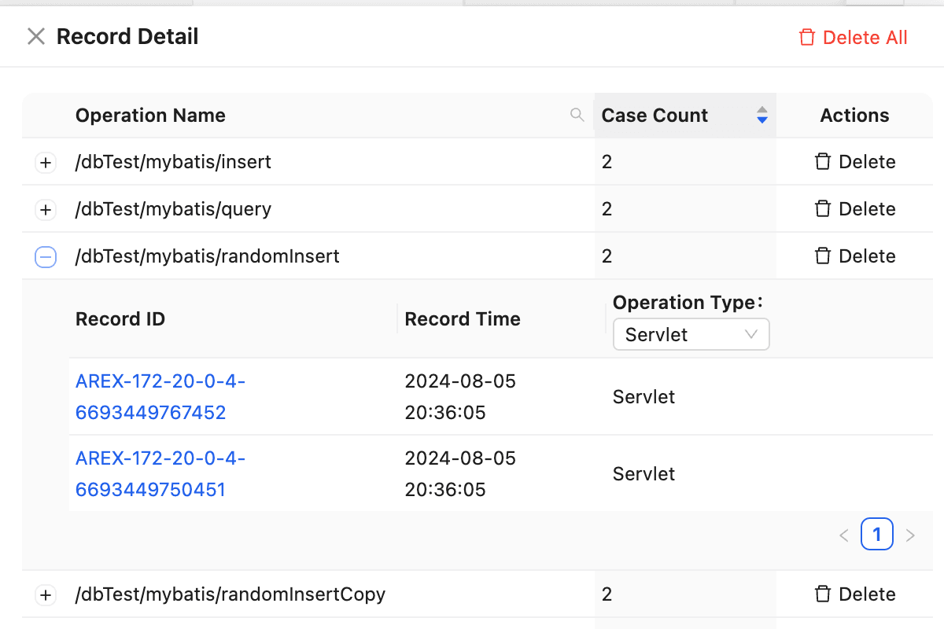Delete the /dbTest/mybatis/query operation
This screenshot has height=629, width=944.
pos(854,209)
